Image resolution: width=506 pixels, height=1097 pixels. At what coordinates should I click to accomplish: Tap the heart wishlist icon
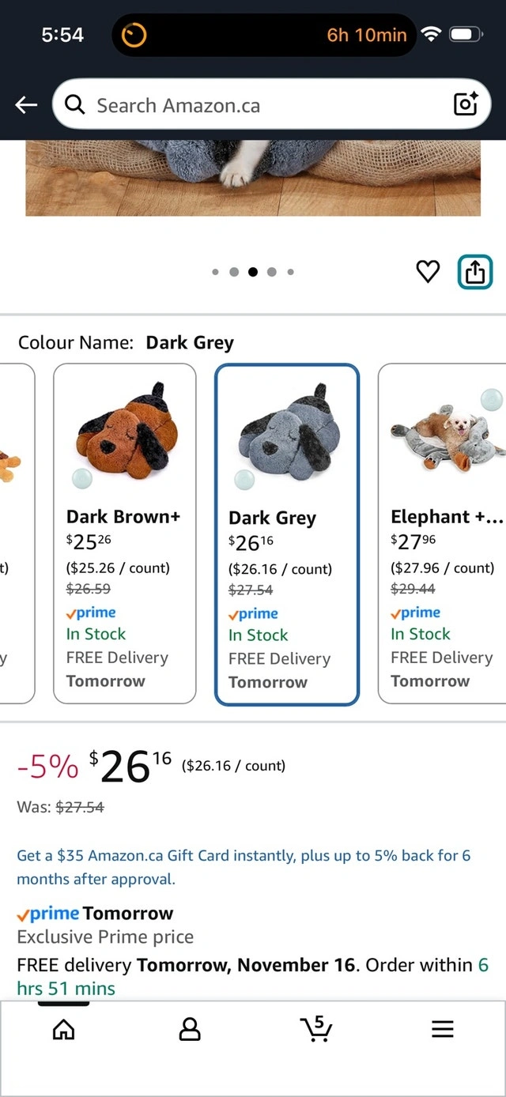pyautogui.click(x=428, y=272)
